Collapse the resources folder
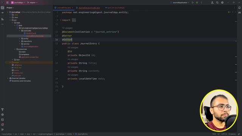Image resolution: width=242 pixels, height=136 pixels. (15, 49)
